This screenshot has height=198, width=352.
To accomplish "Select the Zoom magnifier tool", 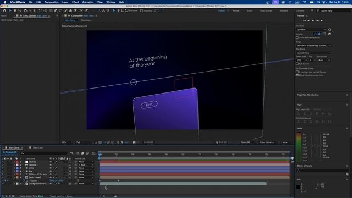I will click(20, 10).
